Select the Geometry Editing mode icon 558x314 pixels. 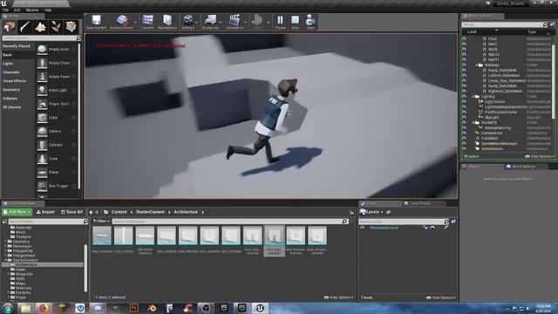[71, 27]
